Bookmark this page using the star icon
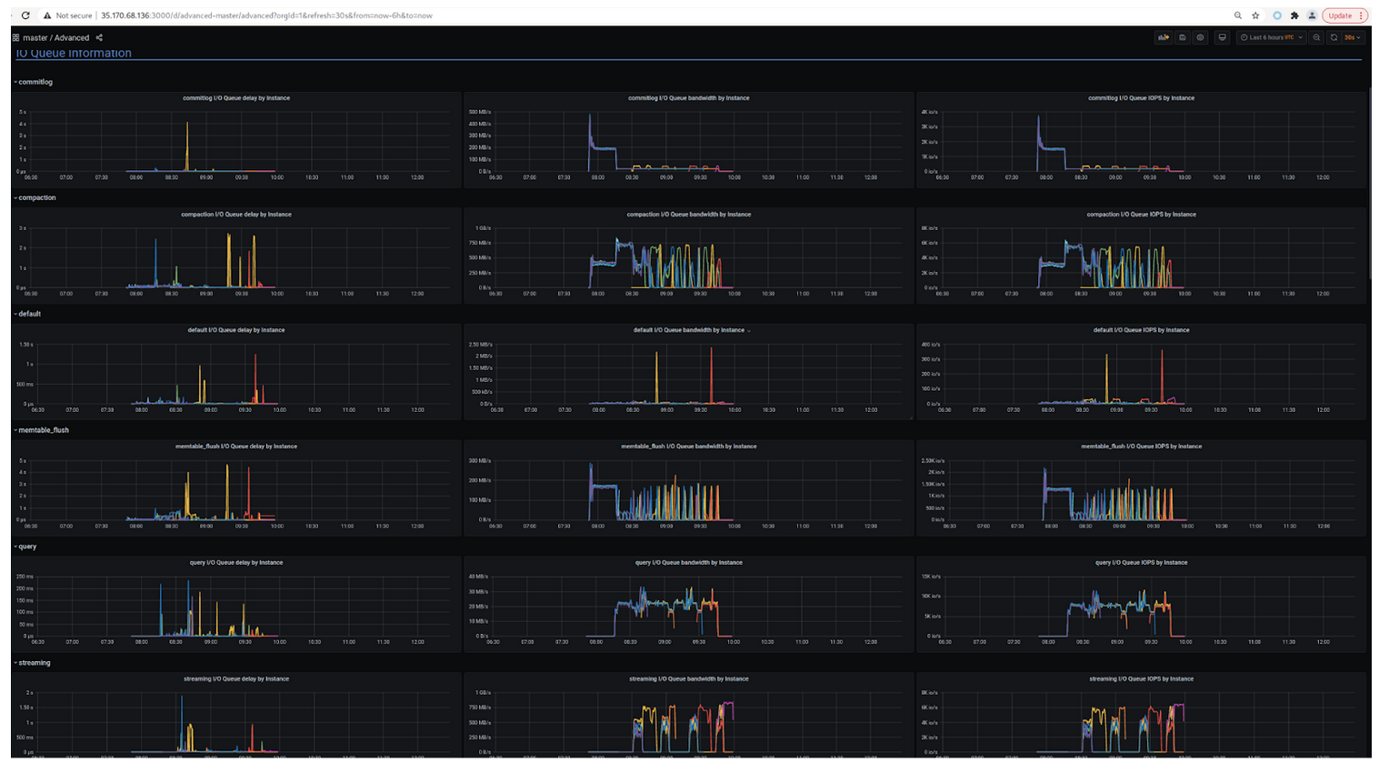1399x773 pixels. pyautogui.click(x=1255, y=15)
